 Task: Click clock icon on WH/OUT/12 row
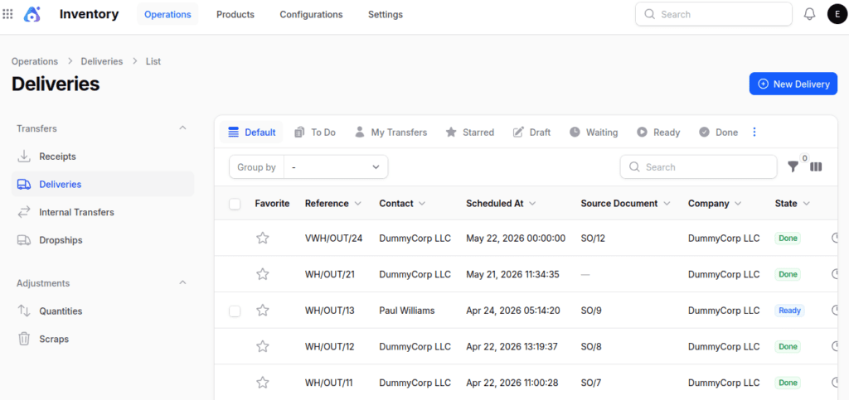tap(835, 346)
